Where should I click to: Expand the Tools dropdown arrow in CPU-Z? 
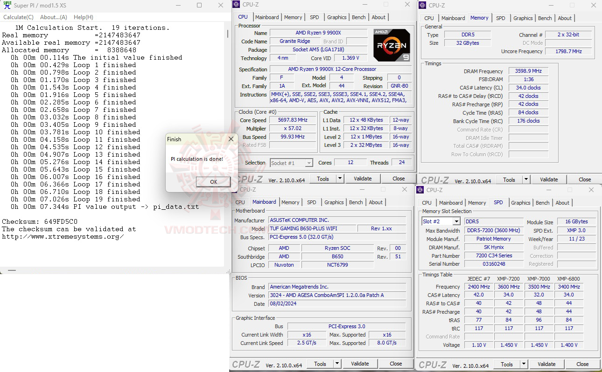[x=339, y=178]
